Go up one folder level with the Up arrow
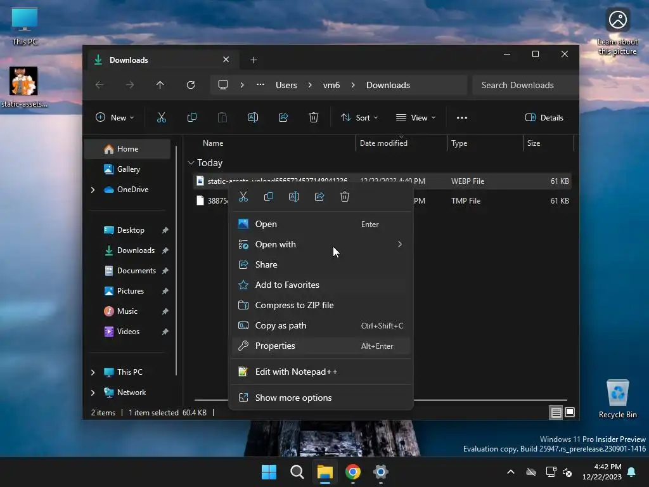This screenshot has width=649, height=487. pos(160,85)
